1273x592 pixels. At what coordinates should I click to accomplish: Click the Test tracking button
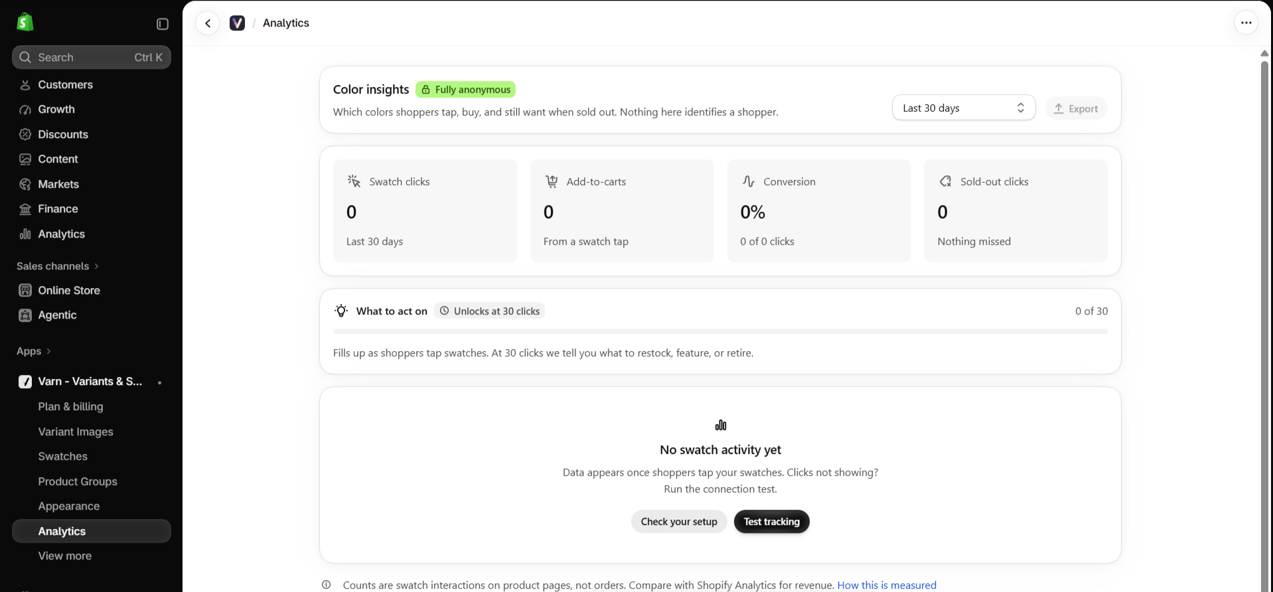[772, 522]
